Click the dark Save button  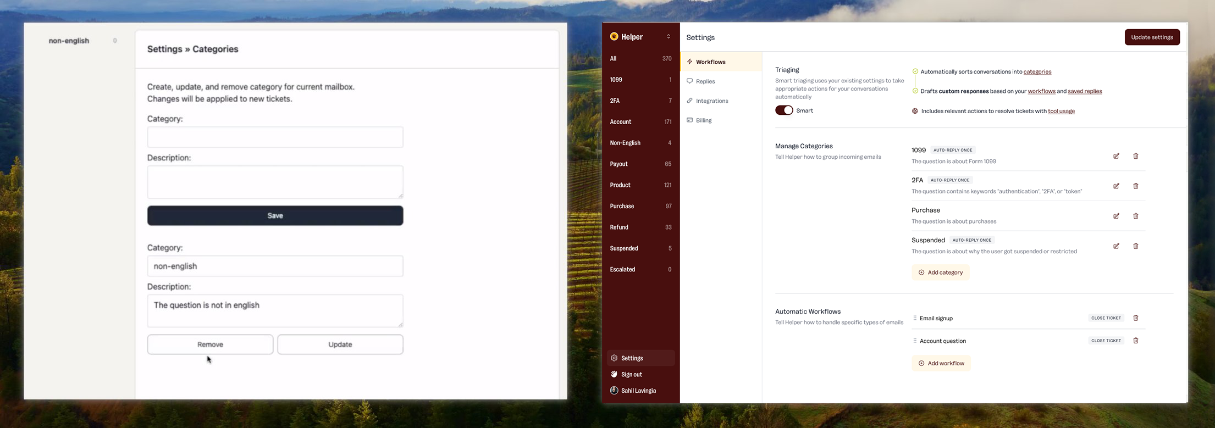click(x=275, y=216)
